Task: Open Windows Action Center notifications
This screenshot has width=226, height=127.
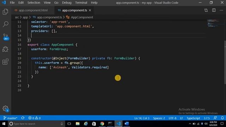Action: (222, 124)
